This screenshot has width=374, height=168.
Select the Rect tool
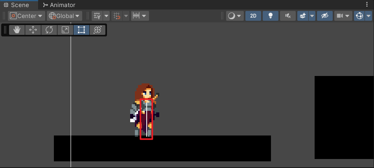coord(81,30)
